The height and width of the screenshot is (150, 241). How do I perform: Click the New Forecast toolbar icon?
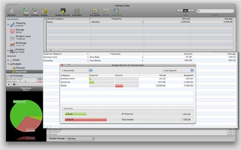(35, 11)
